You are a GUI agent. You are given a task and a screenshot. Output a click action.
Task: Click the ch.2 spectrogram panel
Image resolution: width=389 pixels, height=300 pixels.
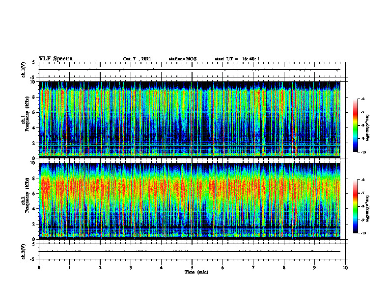pos(190,201)
